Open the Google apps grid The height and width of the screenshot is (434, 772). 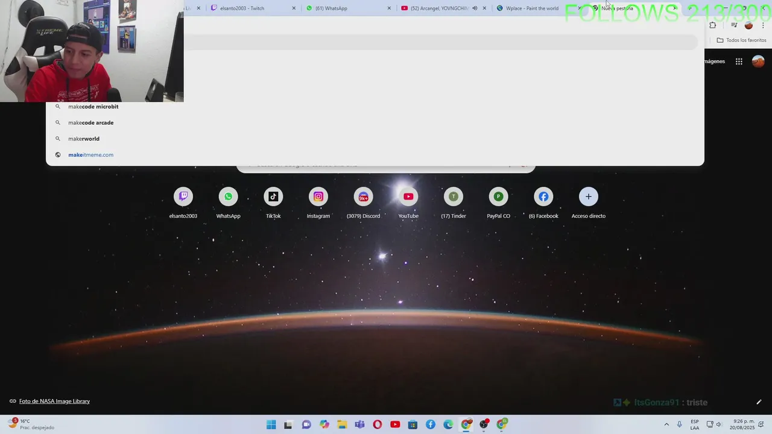coord(739,61)
